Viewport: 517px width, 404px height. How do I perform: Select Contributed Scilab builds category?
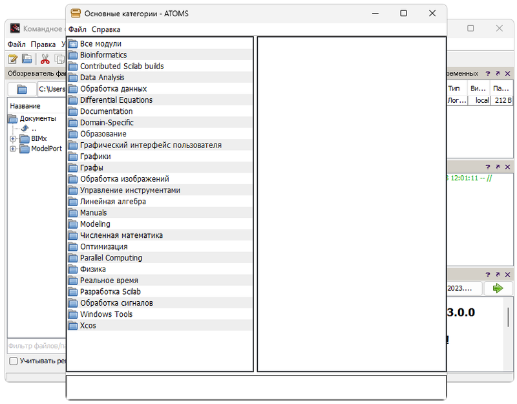point(160,66)
